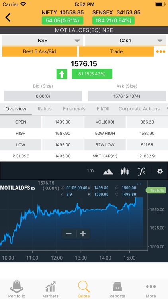Open the fx indicators menu
This screenshot has height=299, width=168.
pyautogui.click(x=141, y=171)
